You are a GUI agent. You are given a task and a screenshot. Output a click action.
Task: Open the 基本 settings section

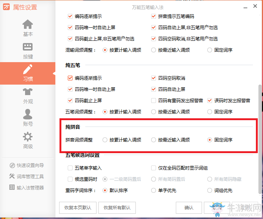coord(28,28)
